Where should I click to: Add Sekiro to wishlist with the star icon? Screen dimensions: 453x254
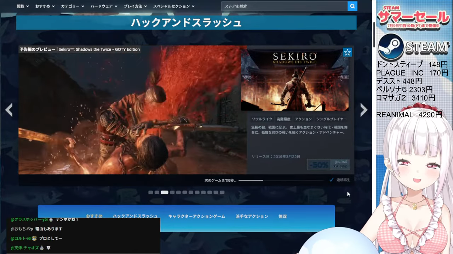[347, 53]
